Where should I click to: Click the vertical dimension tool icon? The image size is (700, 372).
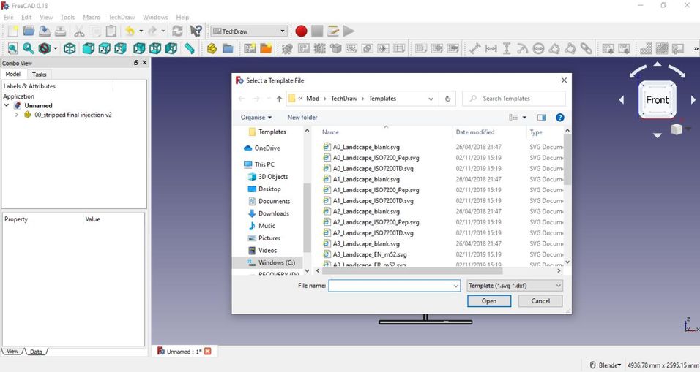point(507,48)
